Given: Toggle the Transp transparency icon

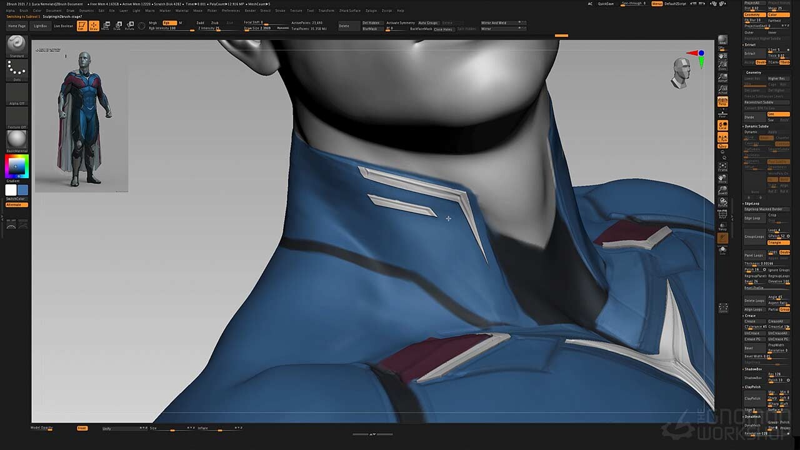Looking at the screenshot, I should 722,227.
